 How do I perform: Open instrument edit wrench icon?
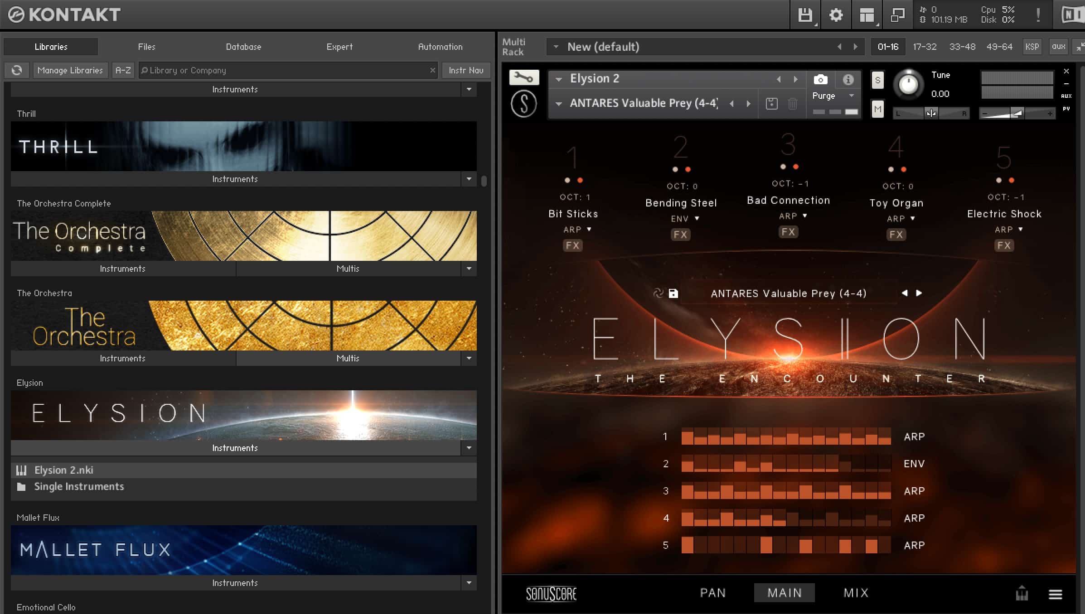(524, 77)
